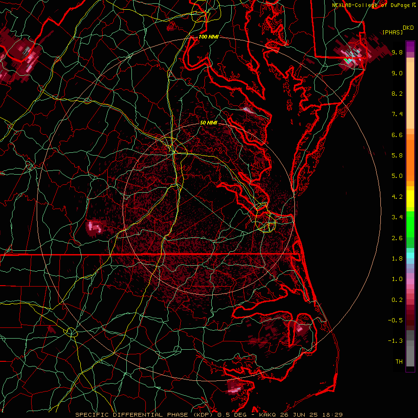This screenshot has width=418, height=418.
Task: Click the 1.0 scale value
Action: point(397,279)
